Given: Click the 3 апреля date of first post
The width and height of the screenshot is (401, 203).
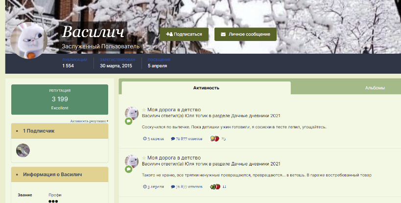Looking at the screenshot, I should (x=153, y=139).
